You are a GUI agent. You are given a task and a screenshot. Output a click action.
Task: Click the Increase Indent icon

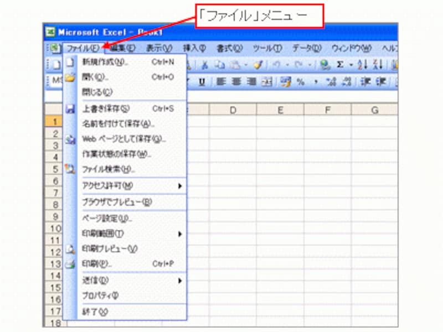(381, 82)
